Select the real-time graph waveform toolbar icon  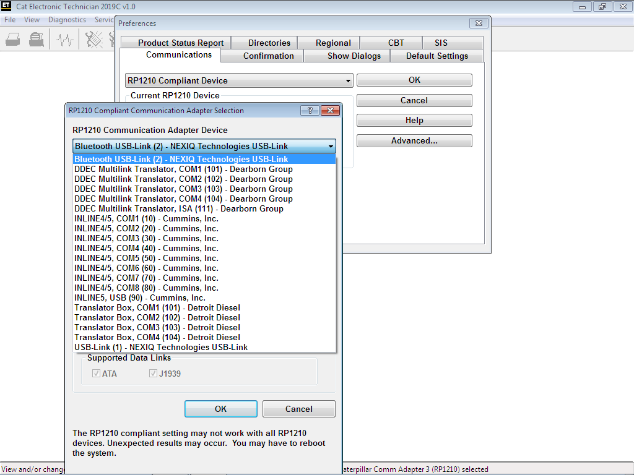click(x=64, y=38)
